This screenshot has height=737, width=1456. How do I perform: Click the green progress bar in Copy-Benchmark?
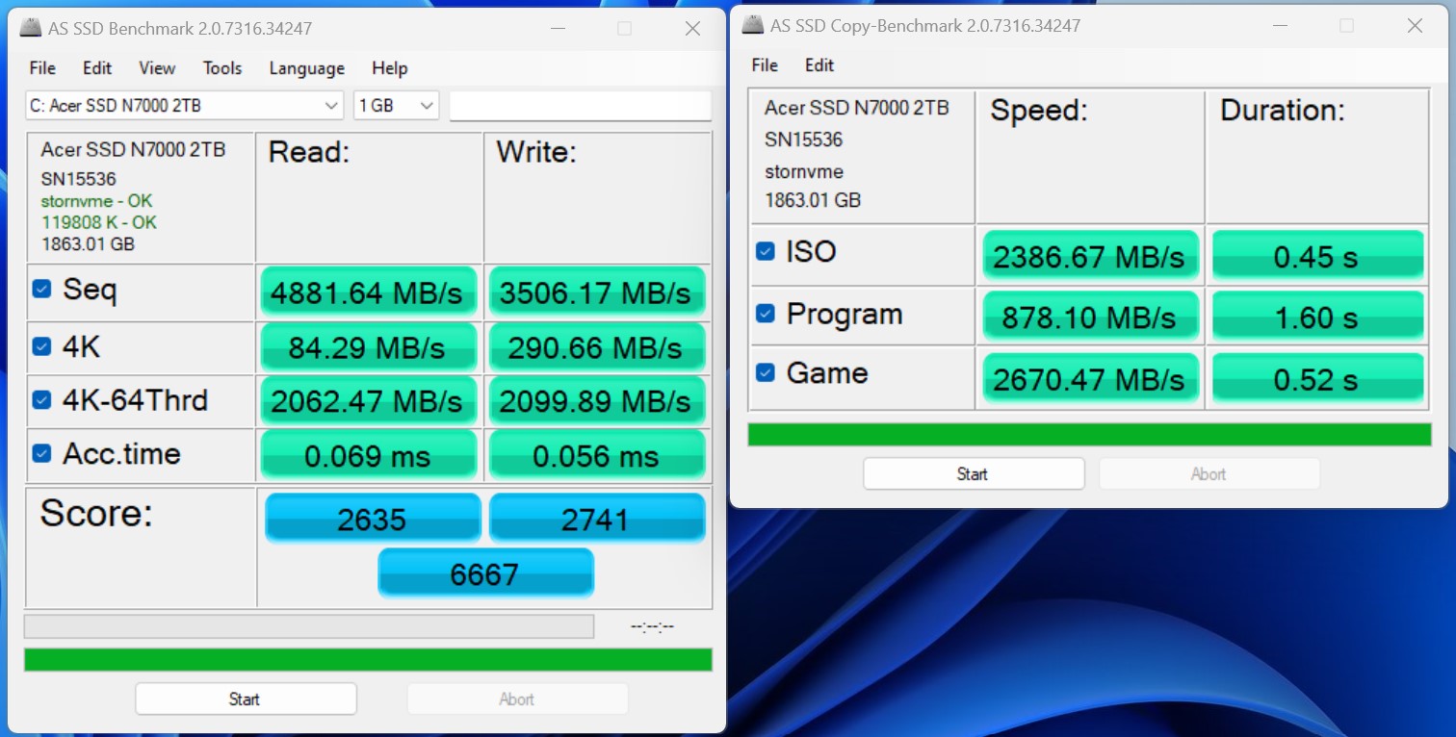[x=1089, y=435]
